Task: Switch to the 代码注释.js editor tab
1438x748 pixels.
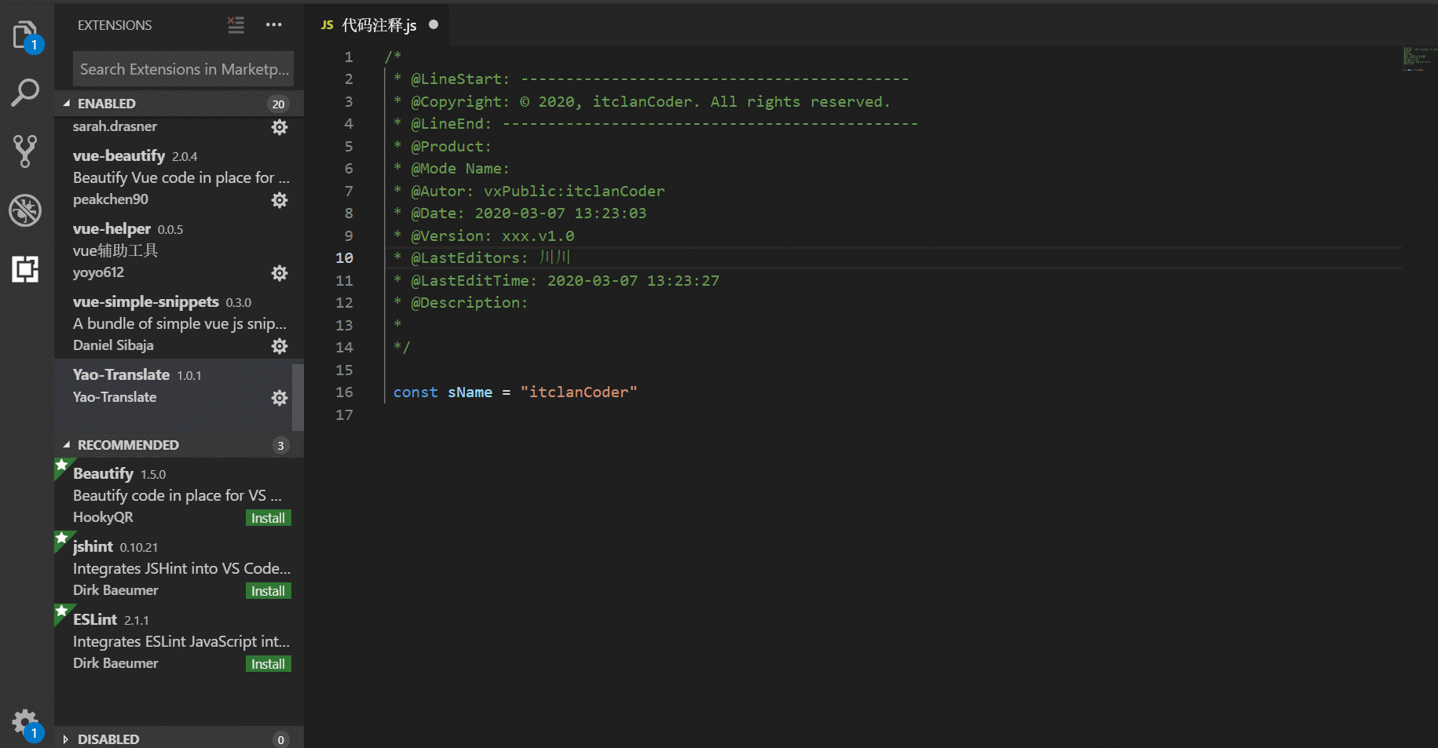Action: (x=379, y=25)
